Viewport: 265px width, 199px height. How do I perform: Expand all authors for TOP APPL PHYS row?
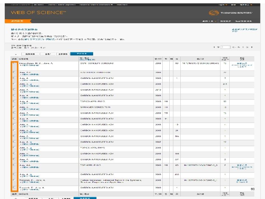pos(29,167)
